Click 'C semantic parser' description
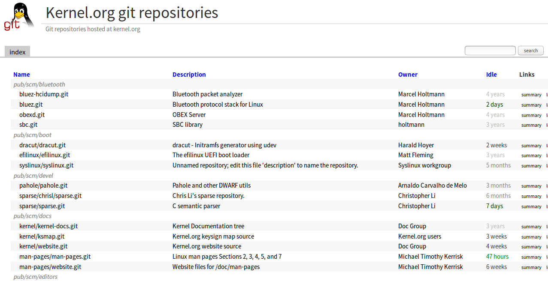Image resolution: width=548 pixels, height=281 pixels. [x=196, y=206]
